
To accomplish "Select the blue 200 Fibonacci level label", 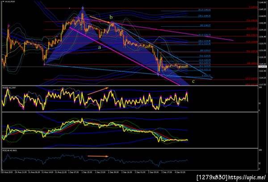I will click(205, 25).
